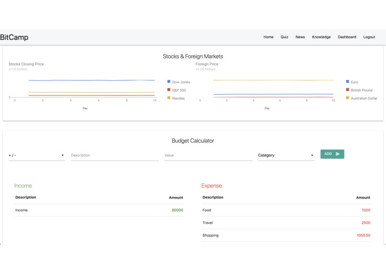
Task: Navigate to Knowledge page
Action: click(x=321, y=37)
